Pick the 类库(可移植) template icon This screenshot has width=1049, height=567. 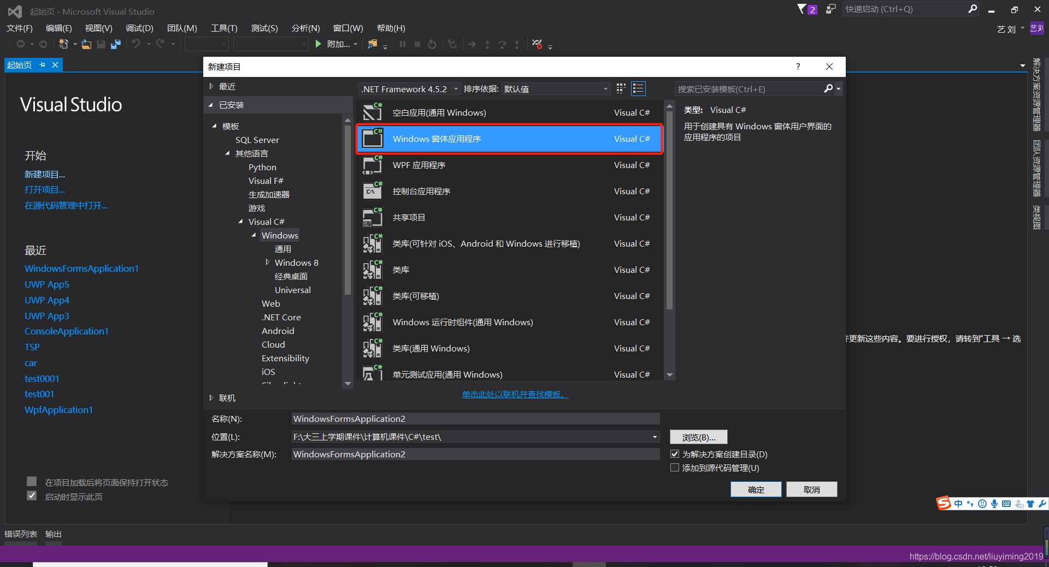click(373, 296)
